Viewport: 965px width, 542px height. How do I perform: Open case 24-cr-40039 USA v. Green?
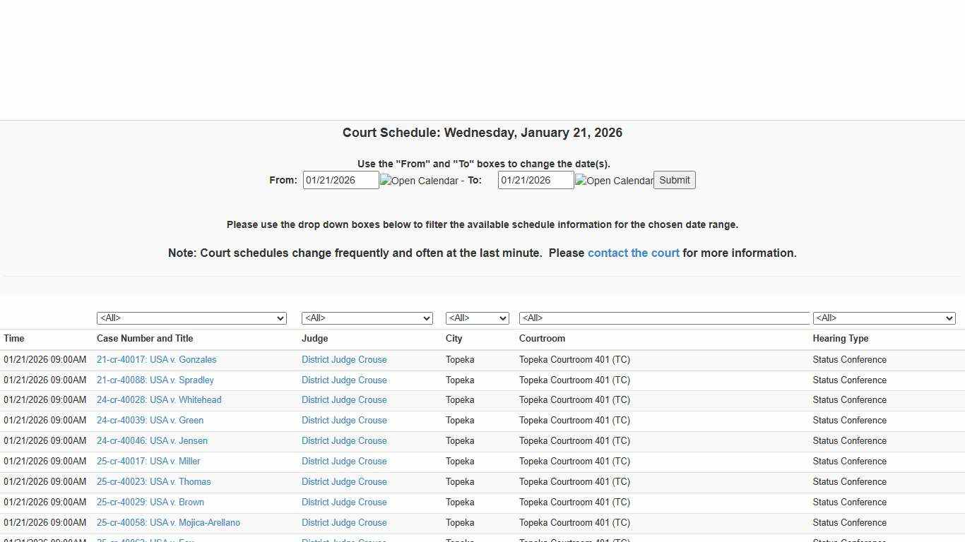tap(150, 420)
